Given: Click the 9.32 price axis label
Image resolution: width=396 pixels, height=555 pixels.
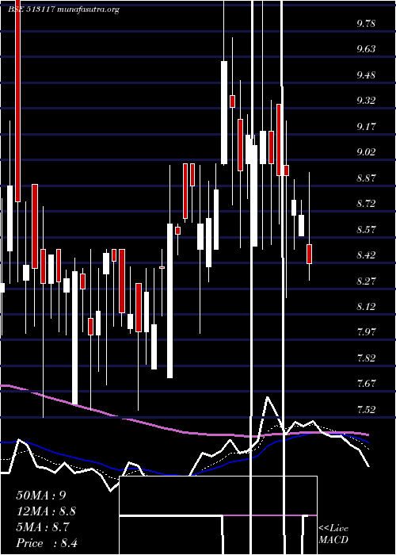Looking at the screenshot, I should tap(366, 101).
